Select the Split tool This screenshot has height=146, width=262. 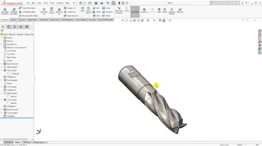click(159, 10)
